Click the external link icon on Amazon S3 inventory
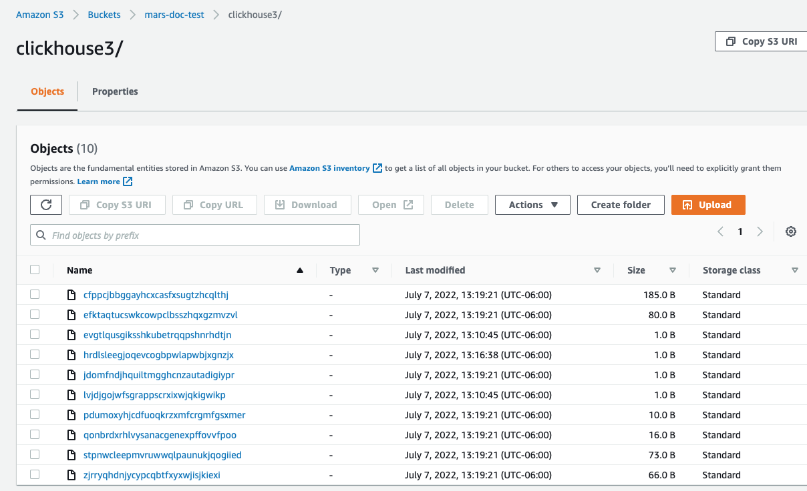 pyautogui.click(x=378, y=167)
